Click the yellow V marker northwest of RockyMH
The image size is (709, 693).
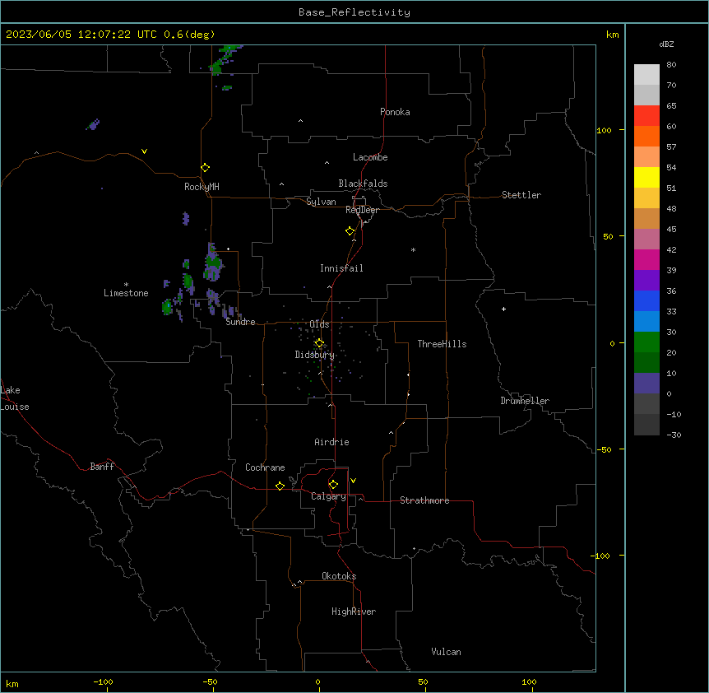point(144,151)
